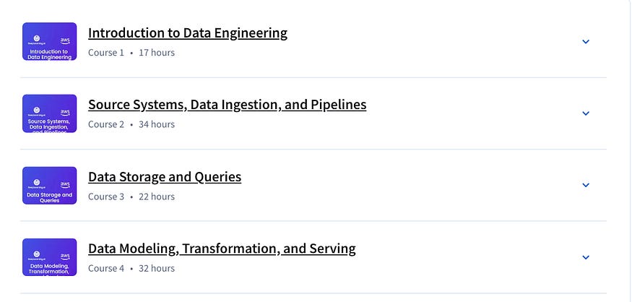The width and height of the screenshot is (632, 302).
Task: Open the Data Storage and Queries link
Action: point(165,177)
